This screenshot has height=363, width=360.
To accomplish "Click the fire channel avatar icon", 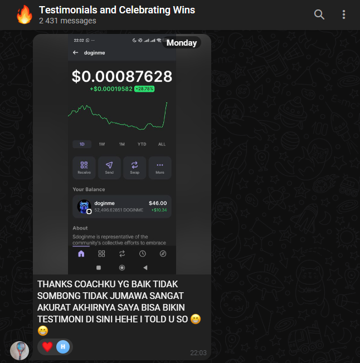I will (x=25, y=14).
